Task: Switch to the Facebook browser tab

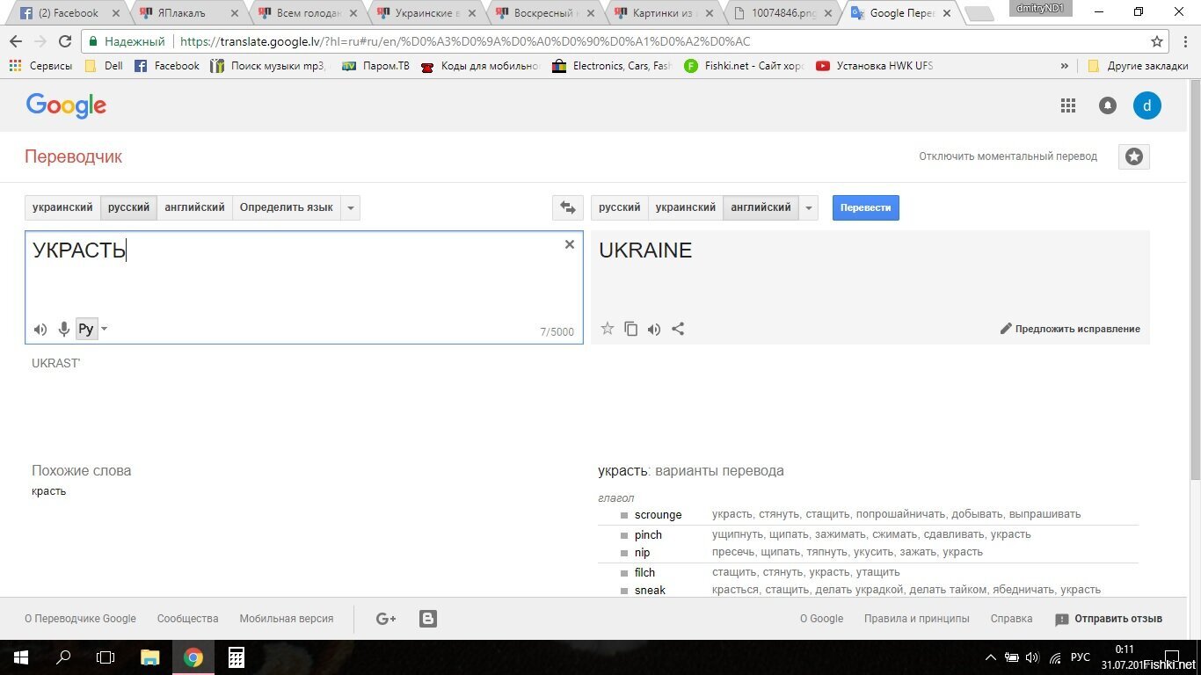Action: (x=69, y=13)
